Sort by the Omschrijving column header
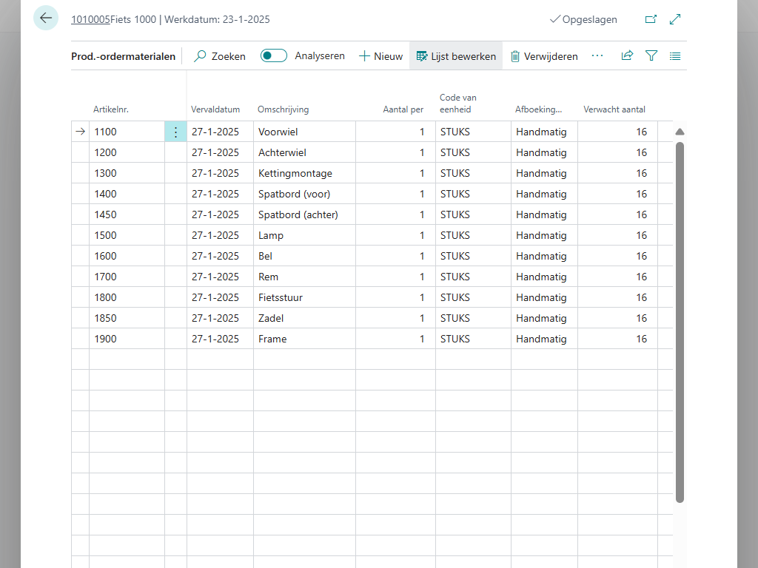 [283, 109]
